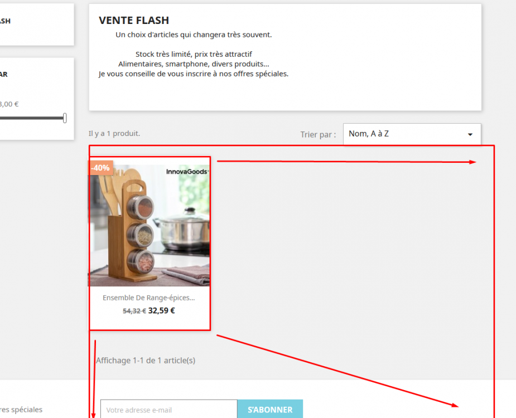Focus the Votre adresse e-mail field
The width and height of the screenshot is (516, 418).
pyautogui.click(x=169, y=410)
